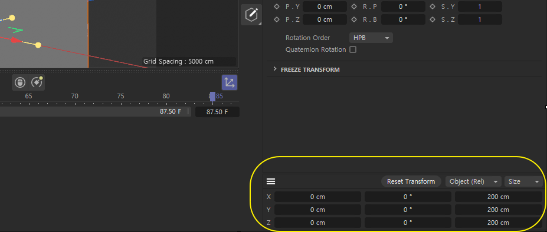Click the Z position field in coordinate manager

click(317, 223)
